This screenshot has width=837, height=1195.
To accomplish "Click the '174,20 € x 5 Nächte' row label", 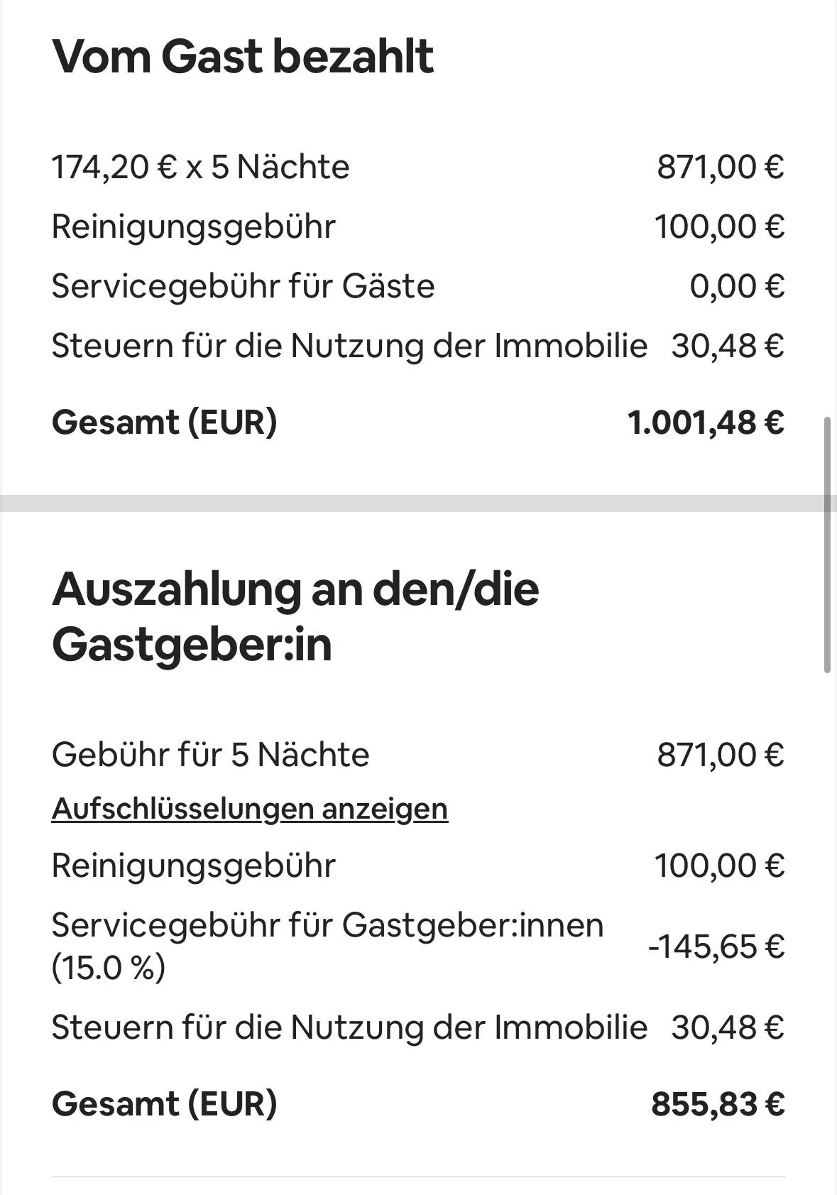I will click(x=200, y=168).
